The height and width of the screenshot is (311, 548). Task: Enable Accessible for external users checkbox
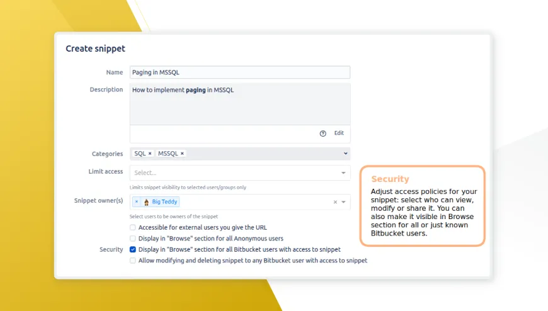click(x=133, y=227)
